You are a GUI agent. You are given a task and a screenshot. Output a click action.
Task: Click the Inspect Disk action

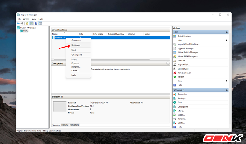coord(184,65)
